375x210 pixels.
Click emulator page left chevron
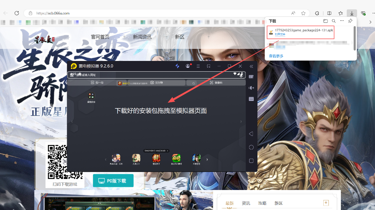(x=72, y=122)
